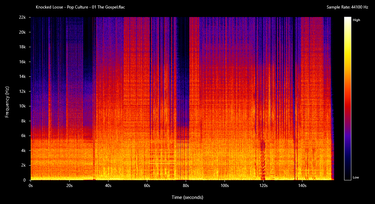Click the 22k frequency tick label
The image size is (375, 204).
(x=22, y=17)
